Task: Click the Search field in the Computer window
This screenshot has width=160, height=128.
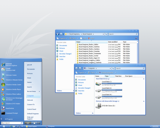Action: tap(130, 68)
